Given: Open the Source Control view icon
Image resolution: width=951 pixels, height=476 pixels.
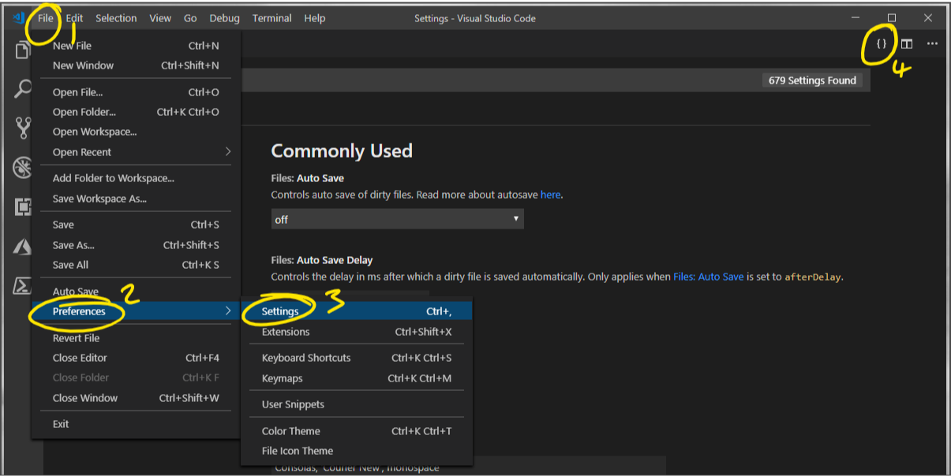Looking at the screenshot, I should 22,127.
